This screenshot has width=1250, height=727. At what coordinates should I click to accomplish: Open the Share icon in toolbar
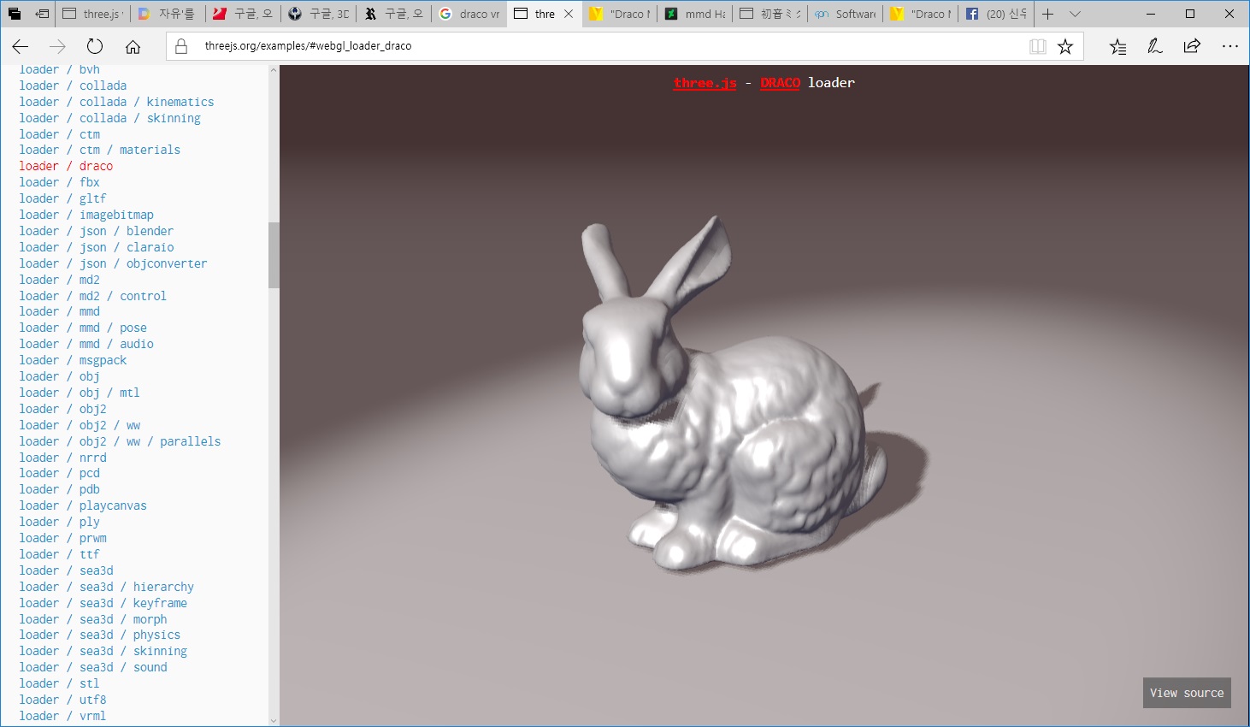pyautogui.click(x=1192, y=47)
